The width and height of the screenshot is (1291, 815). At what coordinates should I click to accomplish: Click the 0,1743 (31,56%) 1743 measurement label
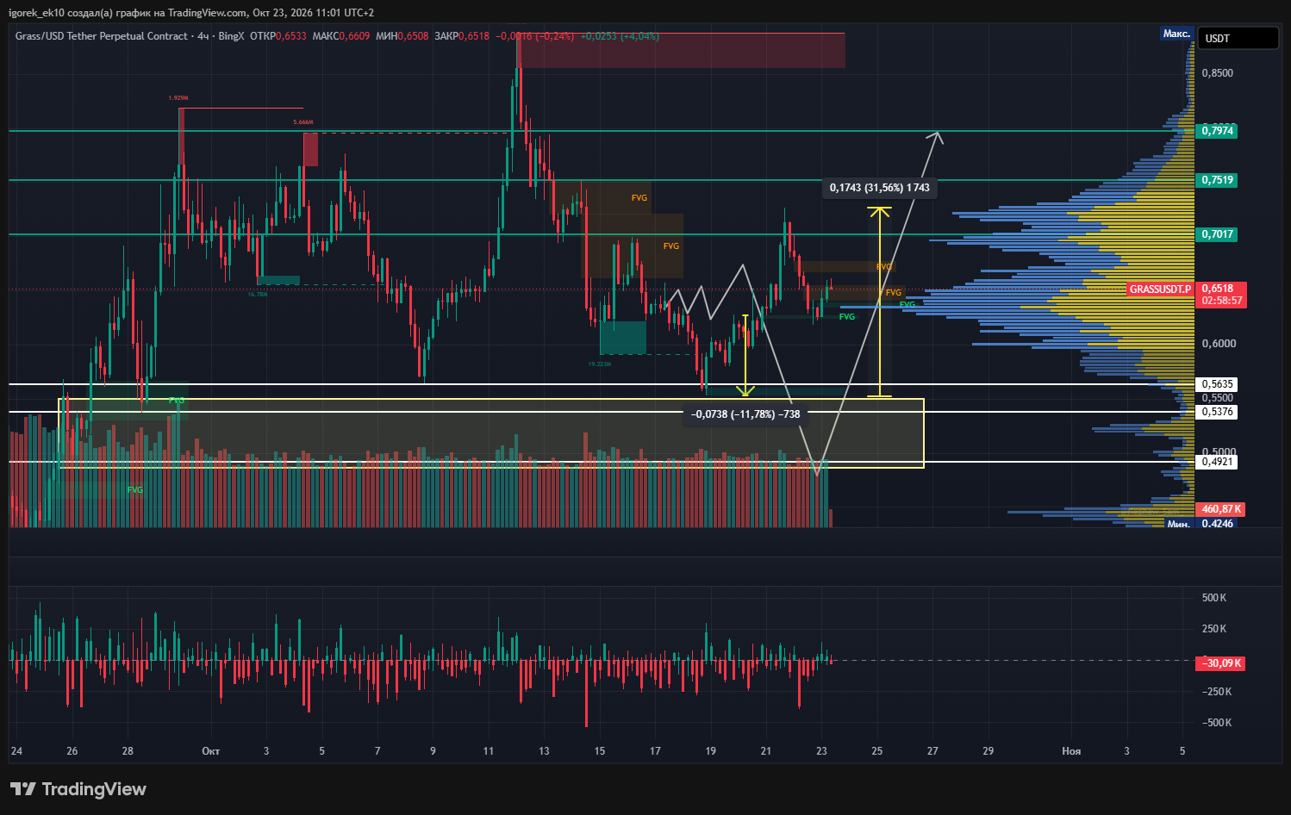click(x=880, y=188)
